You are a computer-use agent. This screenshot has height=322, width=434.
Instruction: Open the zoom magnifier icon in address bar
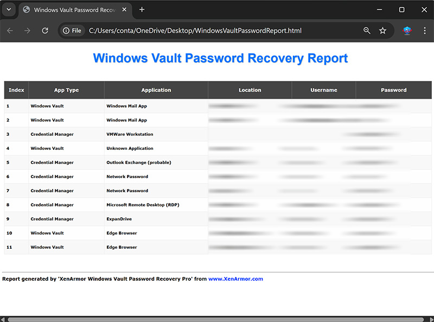367,31
